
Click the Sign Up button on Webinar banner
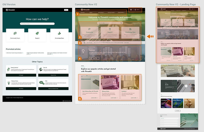[x=94, y=58]
